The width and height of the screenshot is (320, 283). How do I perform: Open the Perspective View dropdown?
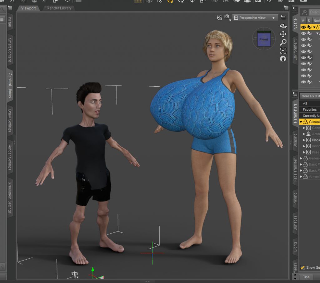[255, 18]
